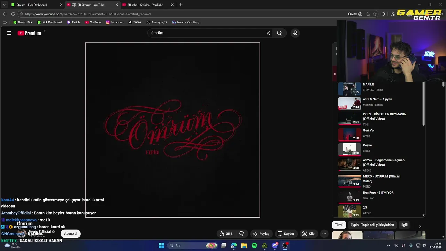Open Discord from the taskbar
446x251 pixels.
point(275,245)
